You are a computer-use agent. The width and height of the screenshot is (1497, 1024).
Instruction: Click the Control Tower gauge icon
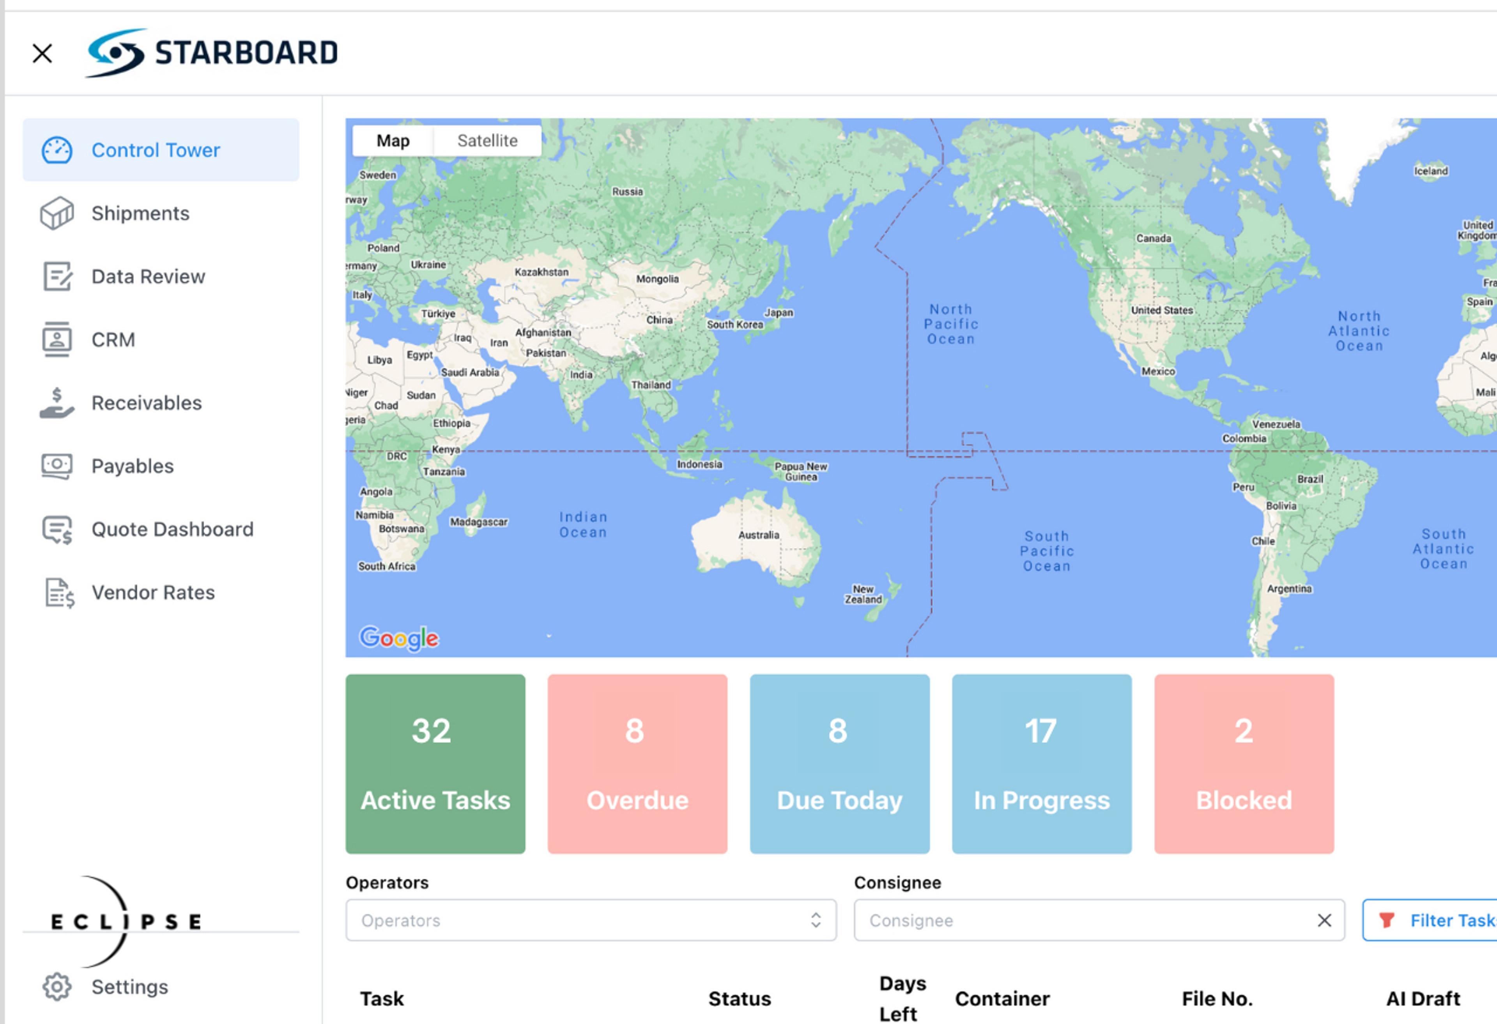click(57, 150)
